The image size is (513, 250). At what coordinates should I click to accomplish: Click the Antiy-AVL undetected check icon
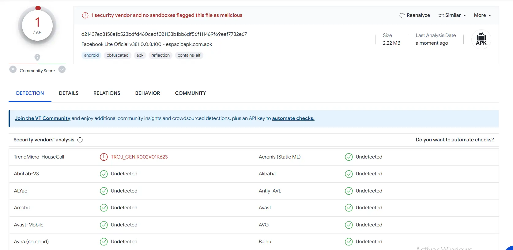point(349,191)
